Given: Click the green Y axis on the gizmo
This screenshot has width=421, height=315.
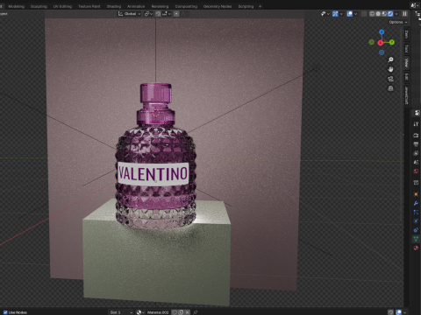Looking at the screenshot, I should 392,42.
